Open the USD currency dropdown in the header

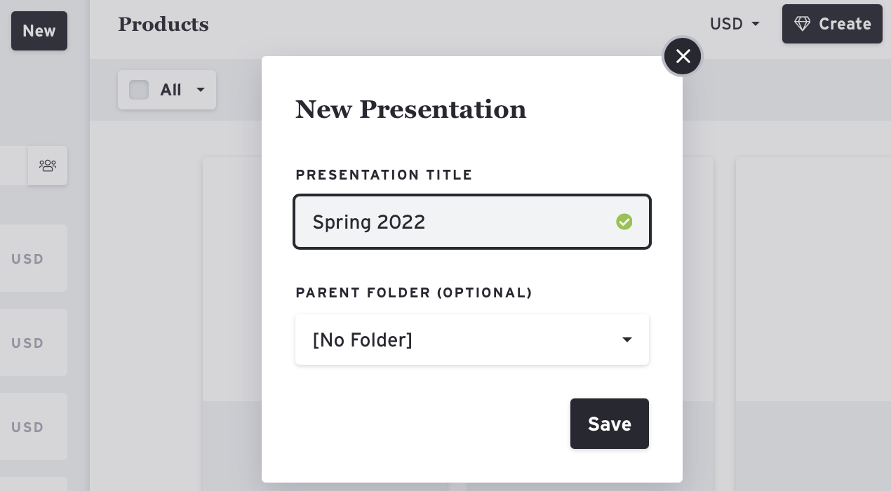point(735,24)
